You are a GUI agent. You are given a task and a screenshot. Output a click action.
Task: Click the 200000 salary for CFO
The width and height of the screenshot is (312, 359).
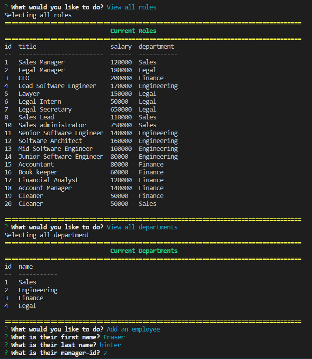coord(121,78)
